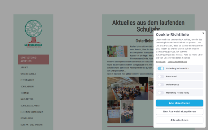Enable the Performance cookie switch
The height and width of the screenshot is (130, 208).
161,85
